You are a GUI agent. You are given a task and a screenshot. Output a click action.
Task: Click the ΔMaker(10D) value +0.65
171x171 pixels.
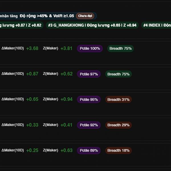click(x=32, y=99)
